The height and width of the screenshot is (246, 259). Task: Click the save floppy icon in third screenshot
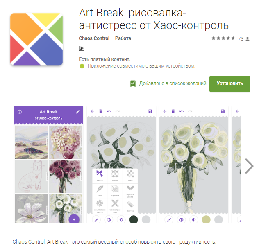[x=223, y=111]
